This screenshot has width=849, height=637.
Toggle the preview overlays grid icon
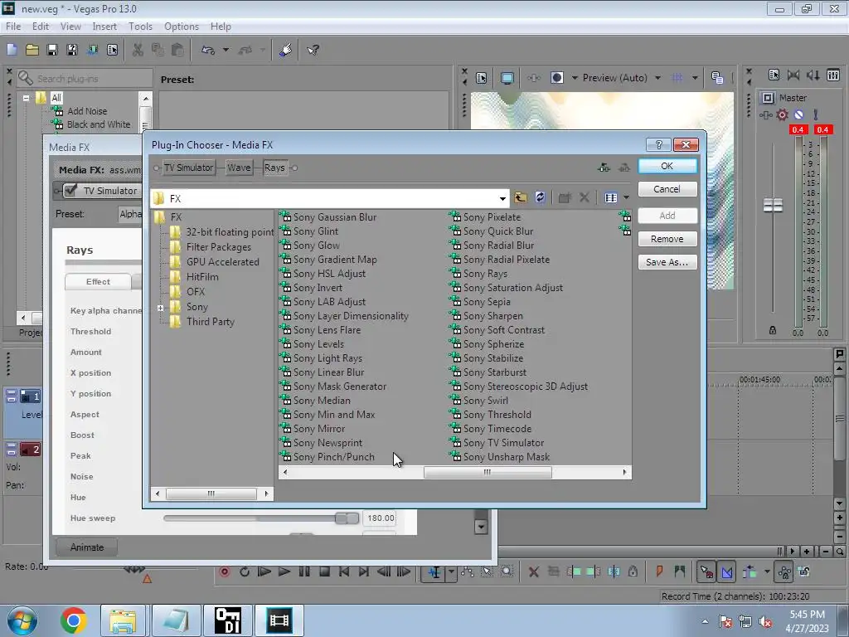point(677,78)
